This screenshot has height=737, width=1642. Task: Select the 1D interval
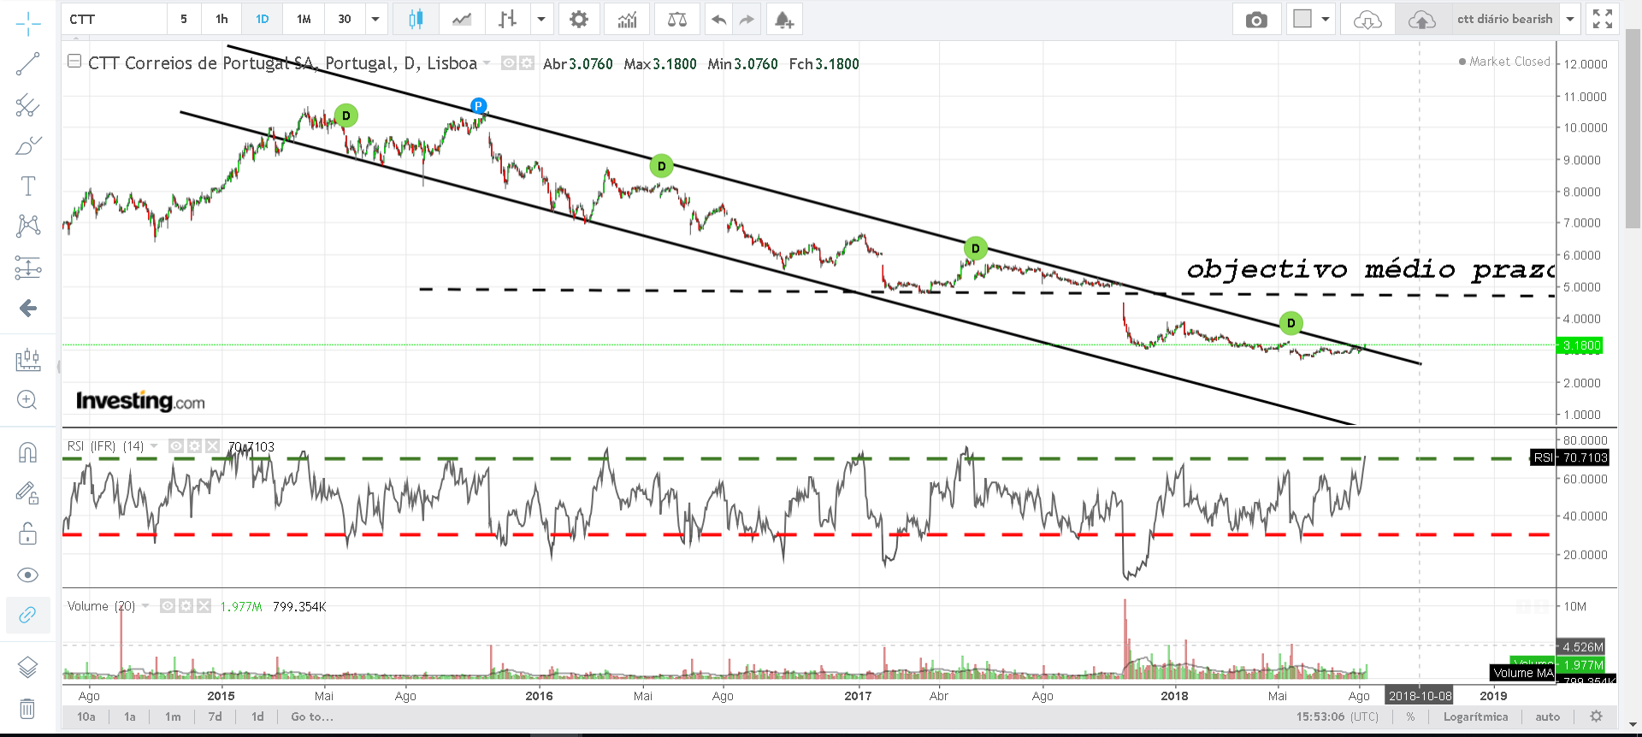tap(263, 19)
